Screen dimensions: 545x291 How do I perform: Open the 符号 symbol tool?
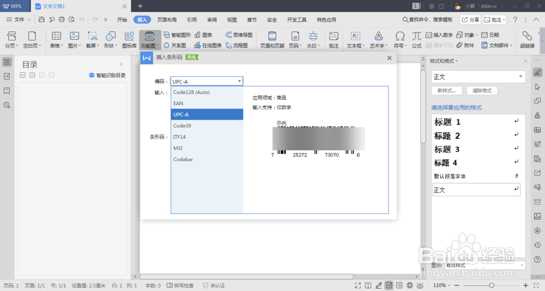coord(400,40)
